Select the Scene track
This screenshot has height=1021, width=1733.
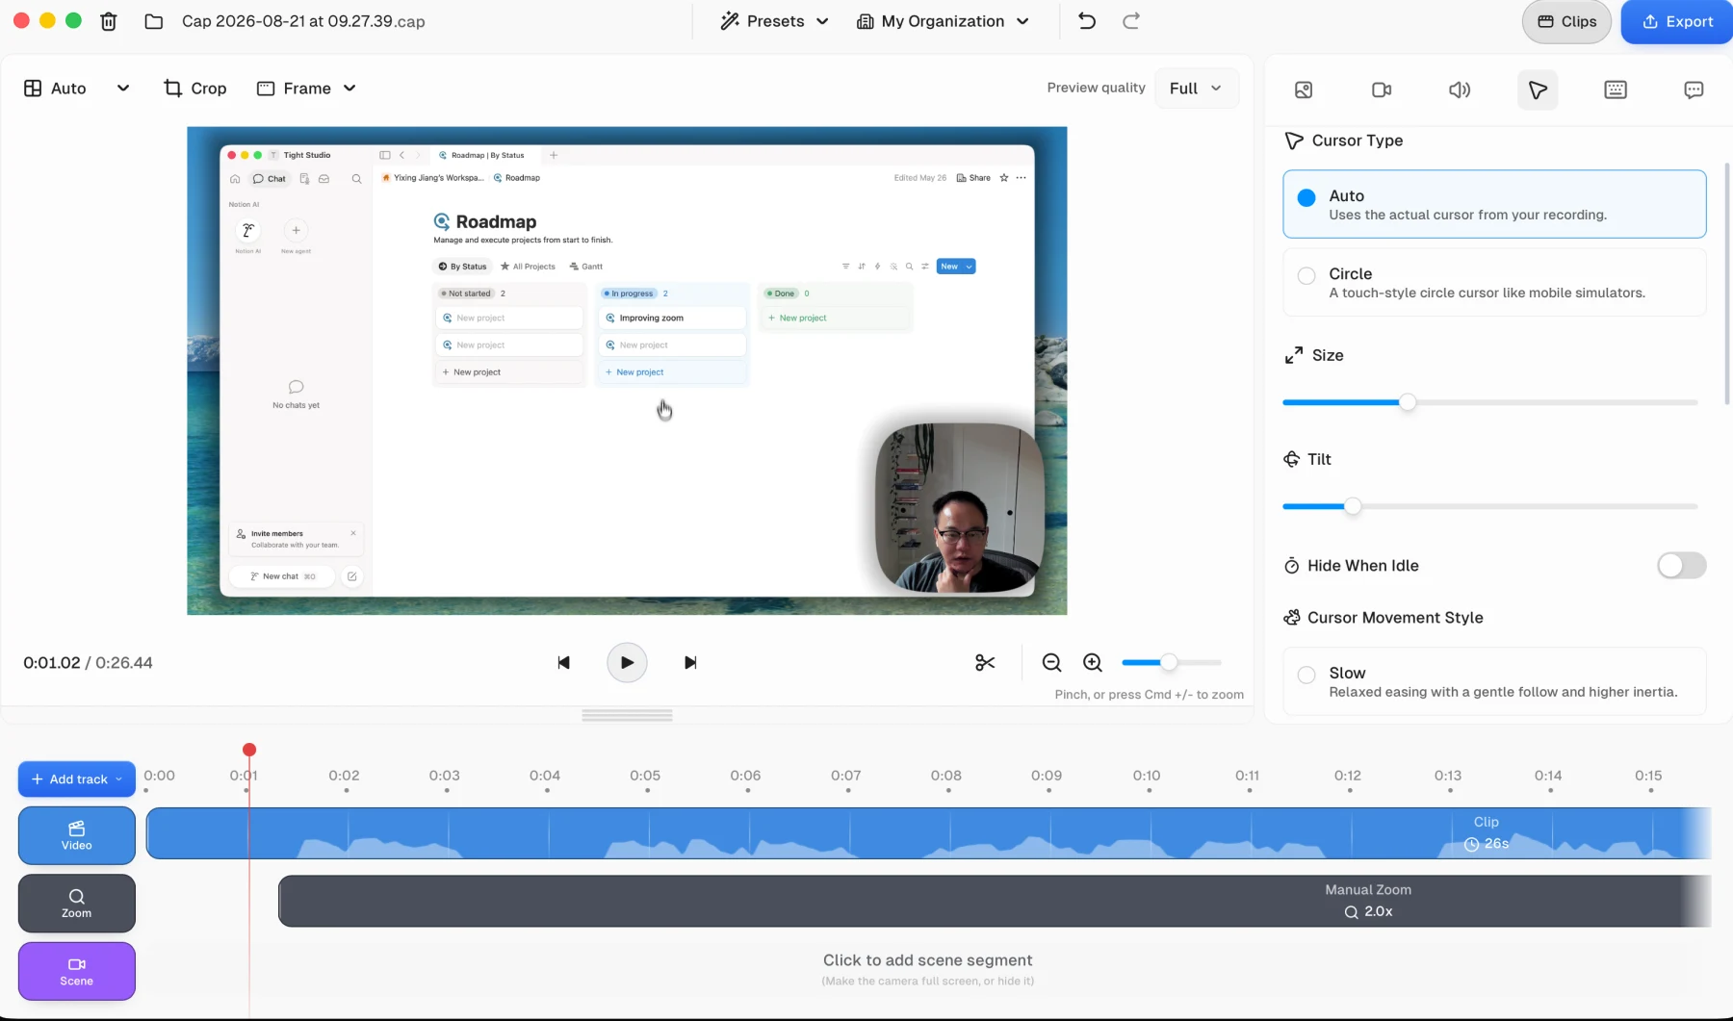[77, 971]
